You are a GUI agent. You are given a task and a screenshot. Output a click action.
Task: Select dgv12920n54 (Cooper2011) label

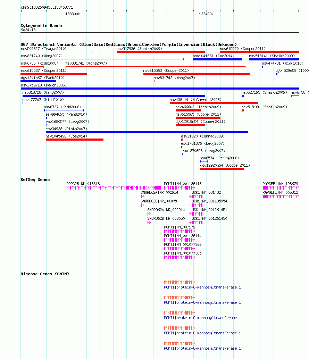225,165
